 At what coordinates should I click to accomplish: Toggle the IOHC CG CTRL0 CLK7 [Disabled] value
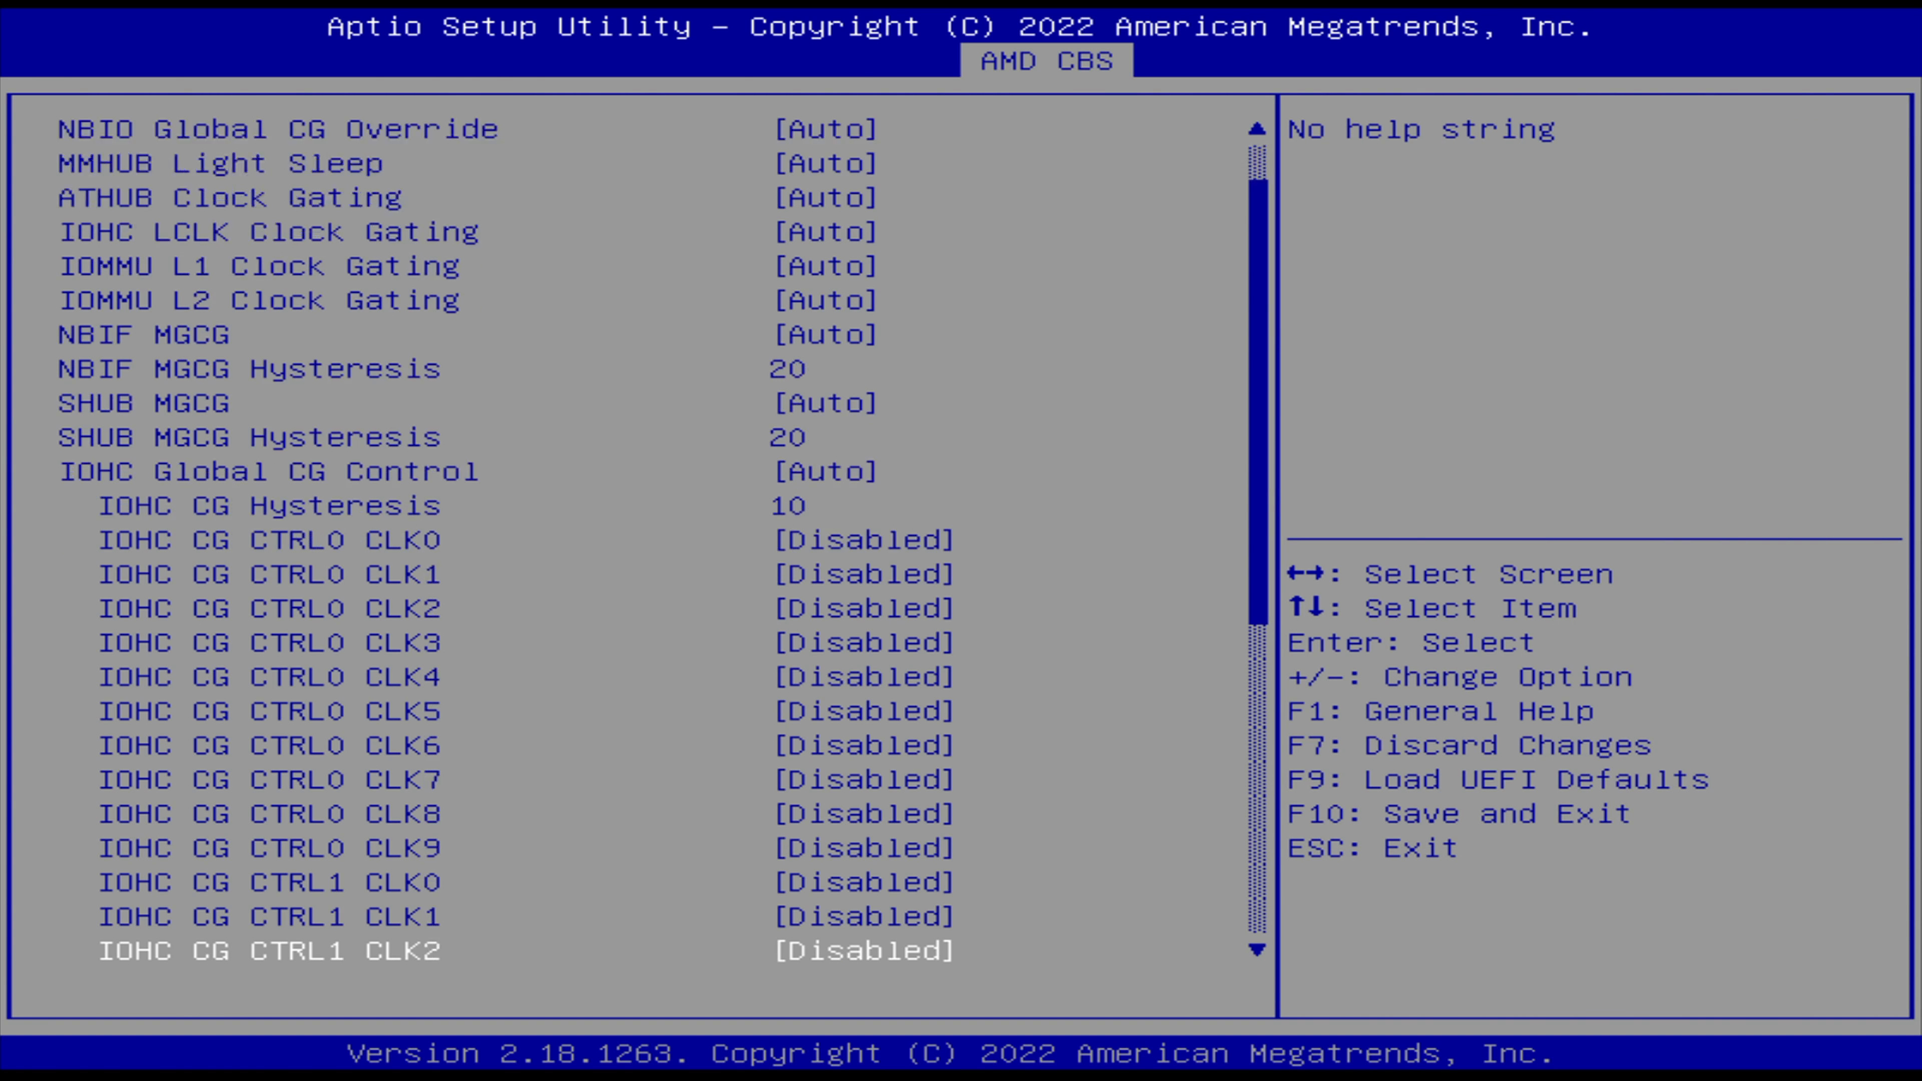(x=864, y=780)
